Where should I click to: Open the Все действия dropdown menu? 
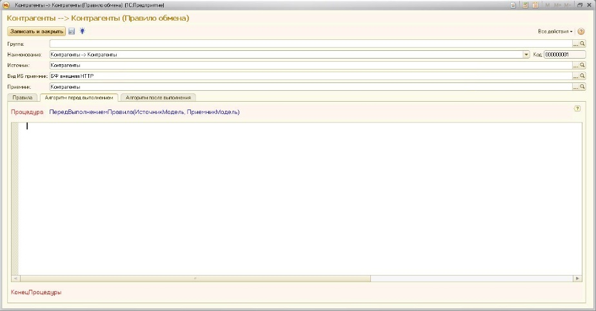(x=555, y=31)
